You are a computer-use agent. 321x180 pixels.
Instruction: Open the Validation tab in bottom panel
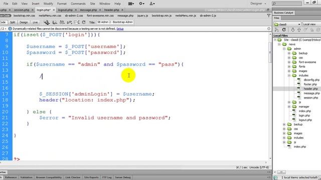[26, 177]
